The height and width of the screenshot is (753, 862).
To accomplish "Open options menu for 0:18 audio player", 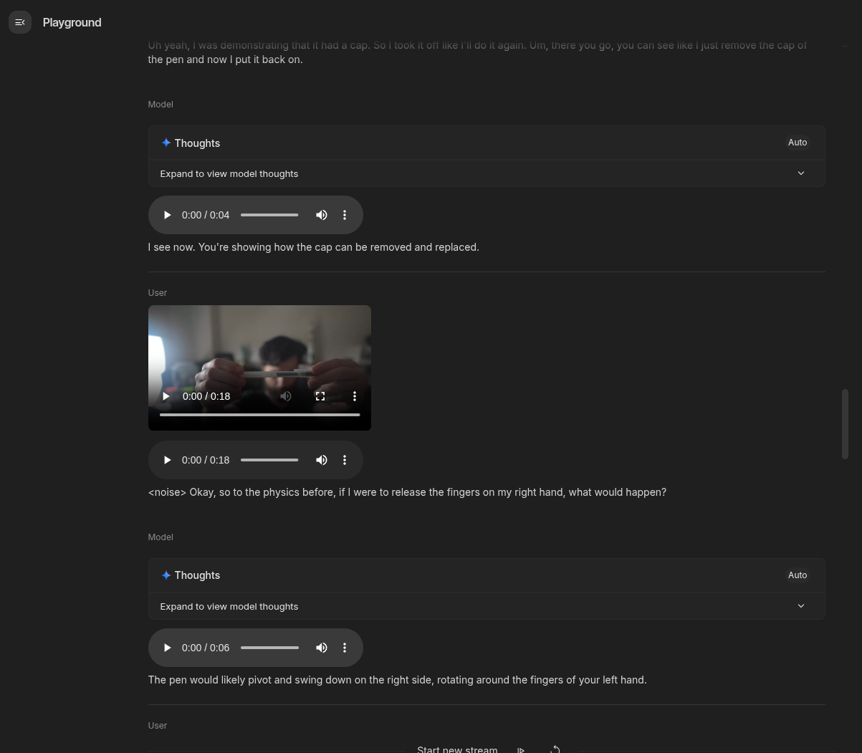I will 345,460.
